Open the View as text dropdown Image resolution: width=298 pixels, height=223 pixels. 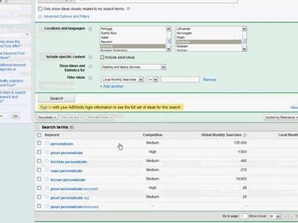tap(72, 117)
